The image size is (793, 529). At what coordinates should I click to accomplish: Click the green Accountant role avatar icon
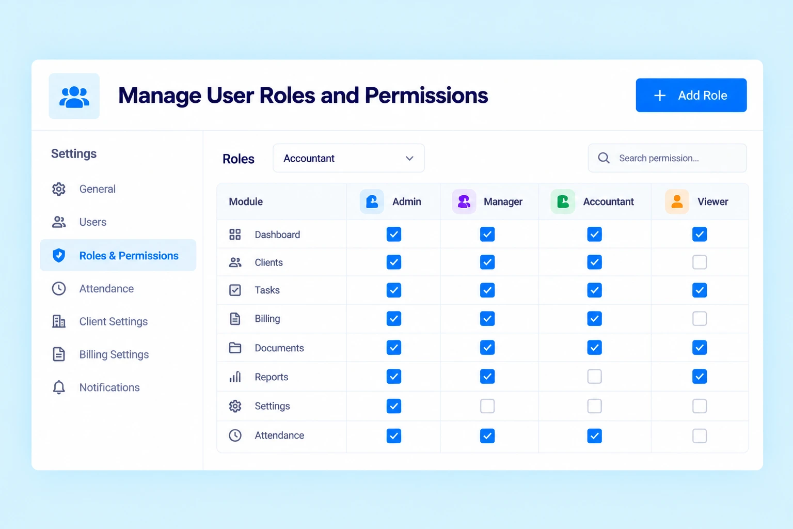pos(563,201)
